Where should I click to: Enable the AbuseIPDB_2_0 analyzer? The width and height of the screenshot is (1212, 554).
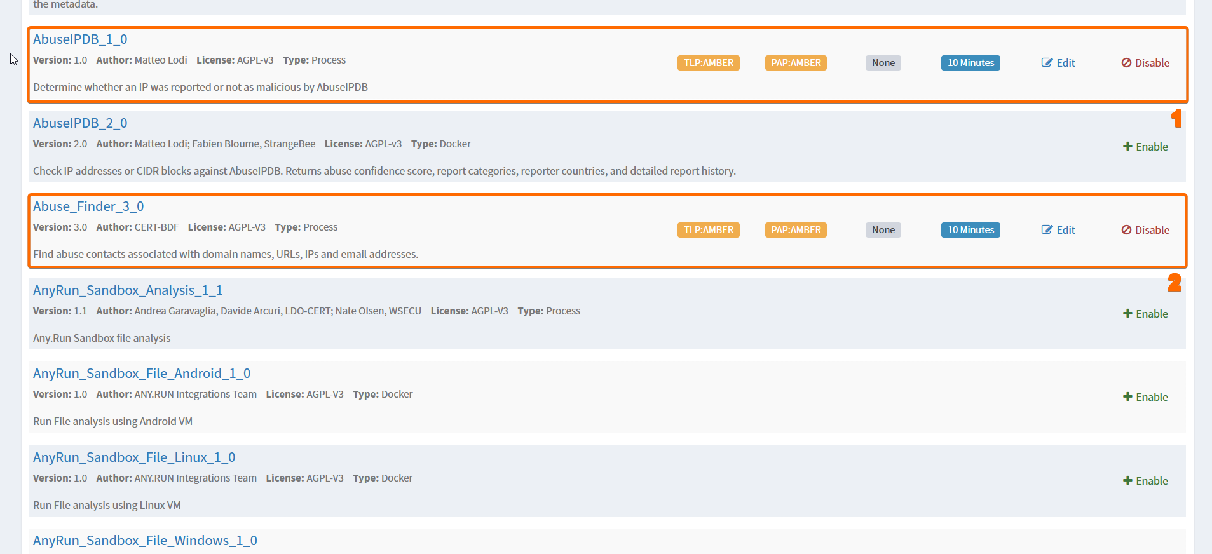coord(1145,147)
